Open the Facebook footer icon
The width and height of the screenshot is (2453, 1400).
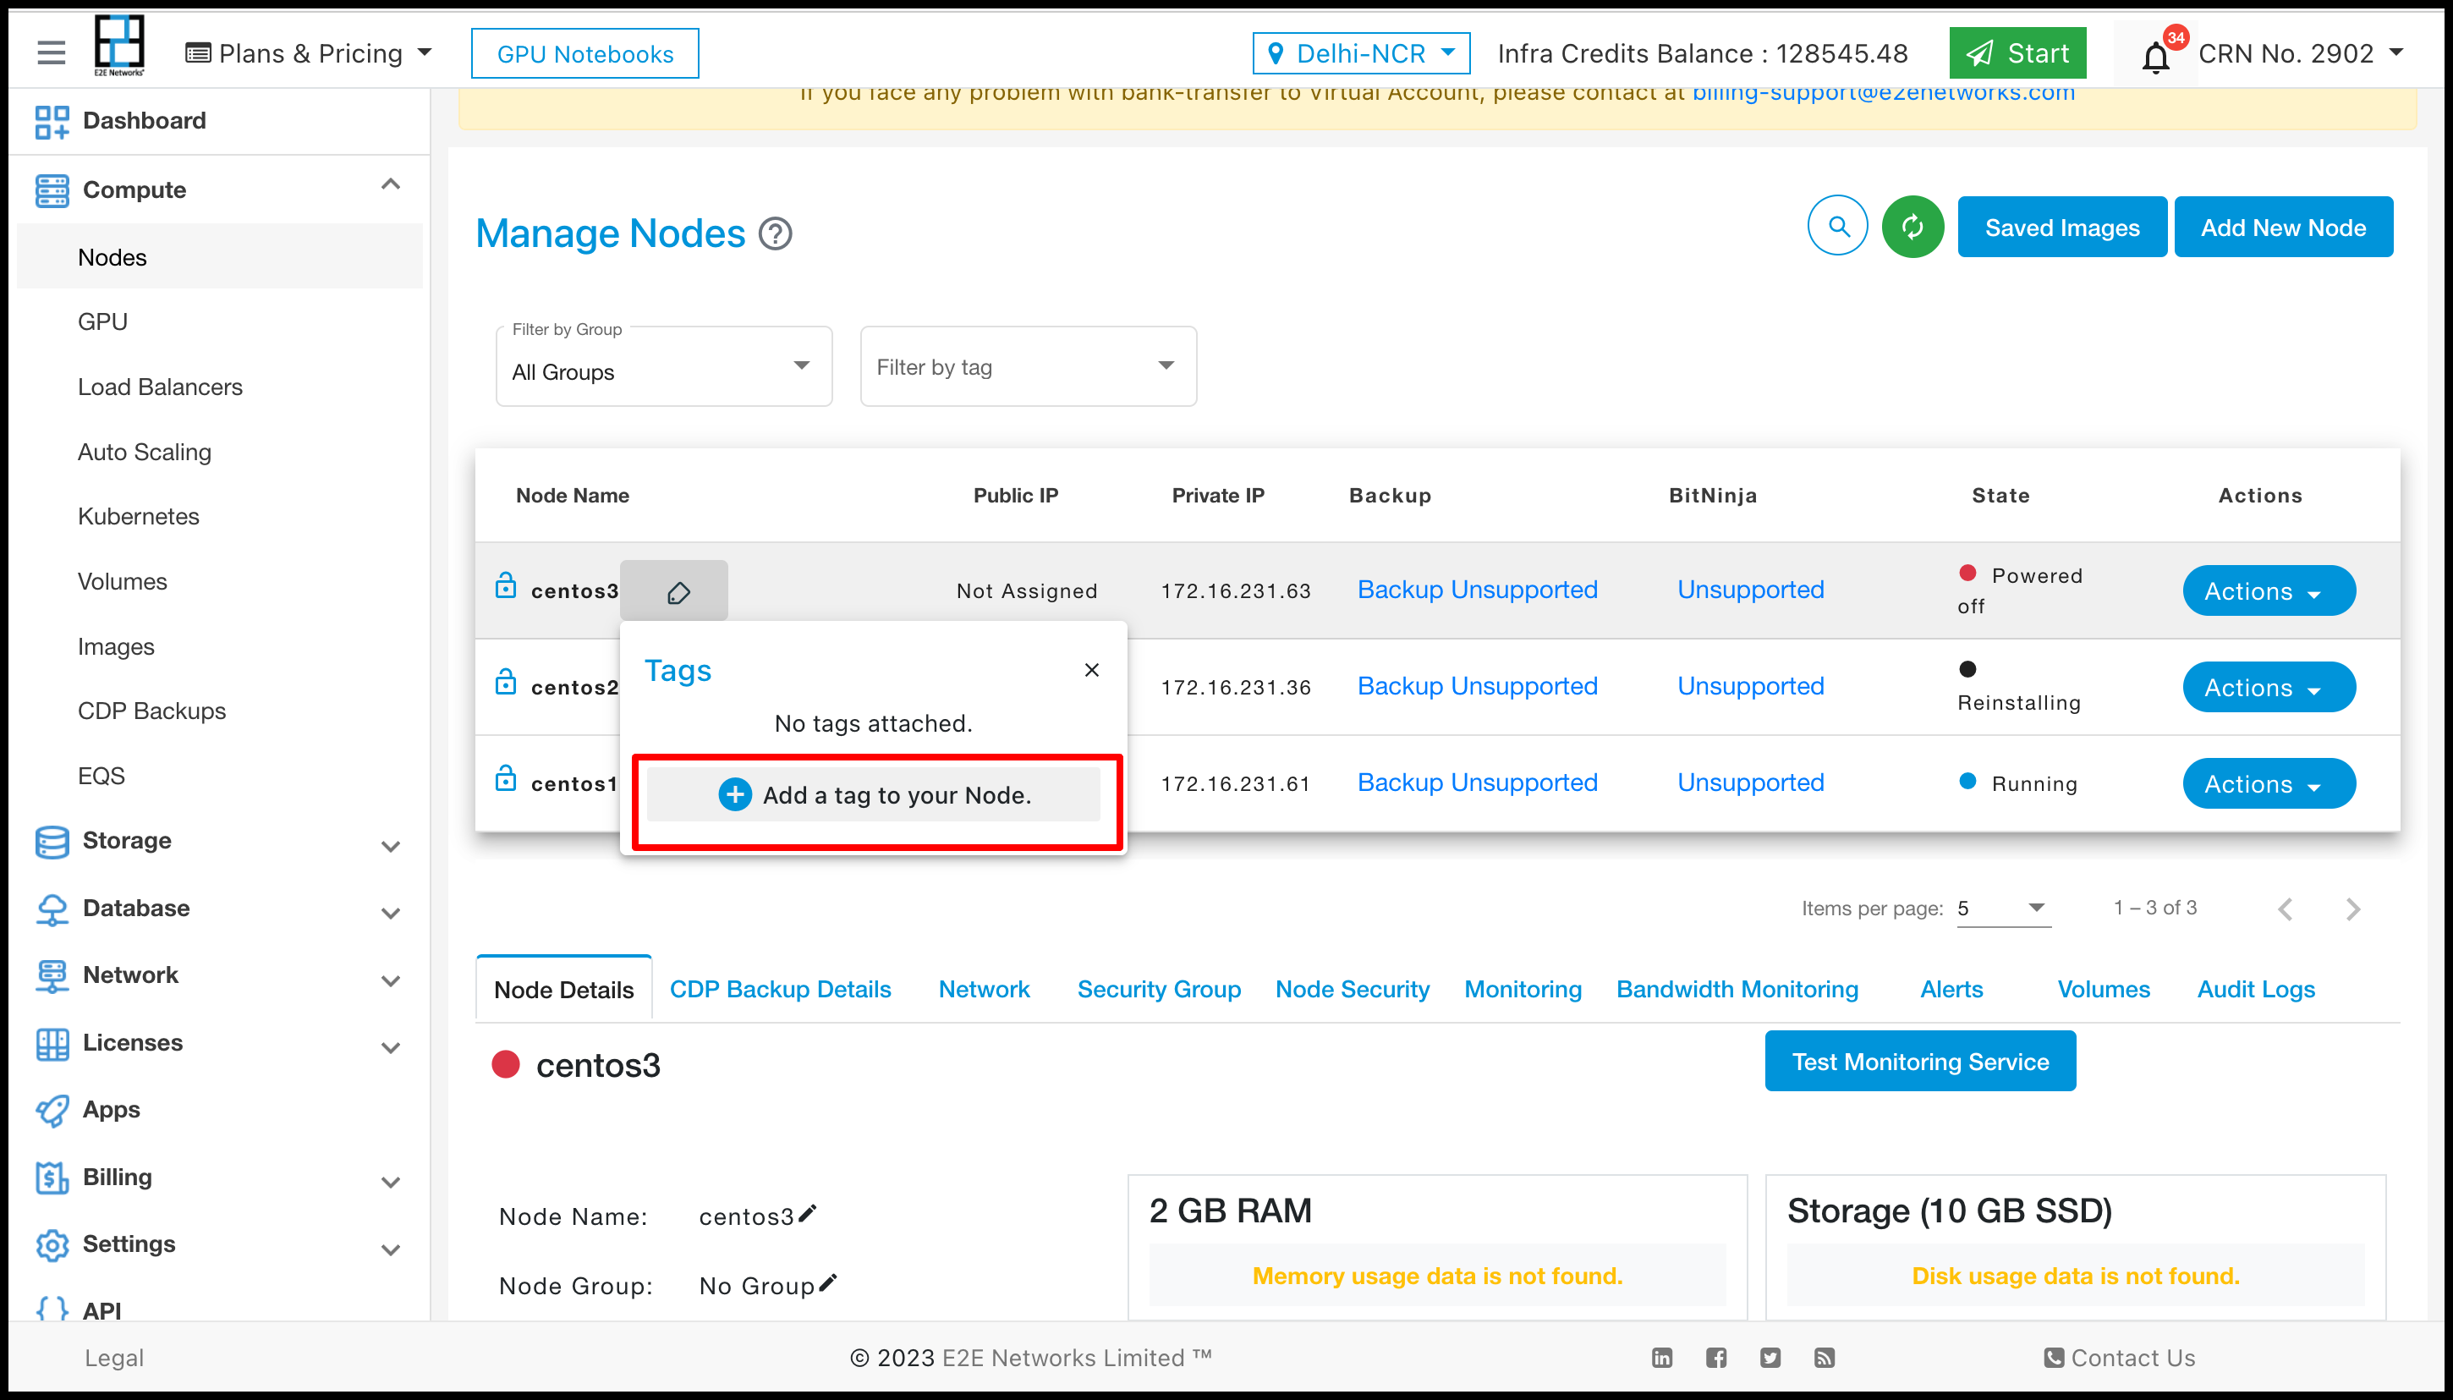click(1715, 1358)
